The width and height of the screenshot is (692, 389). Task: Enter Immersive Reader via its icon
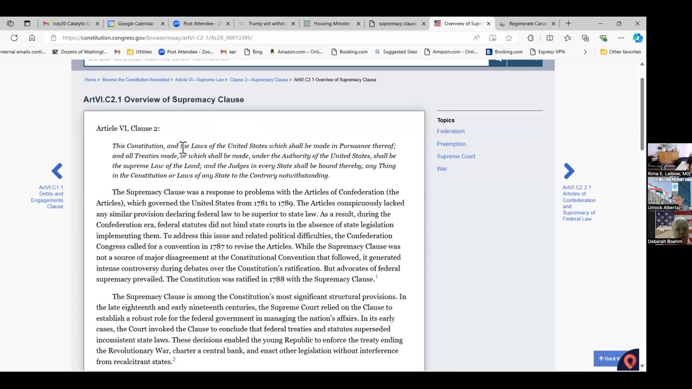coord(493,38)
